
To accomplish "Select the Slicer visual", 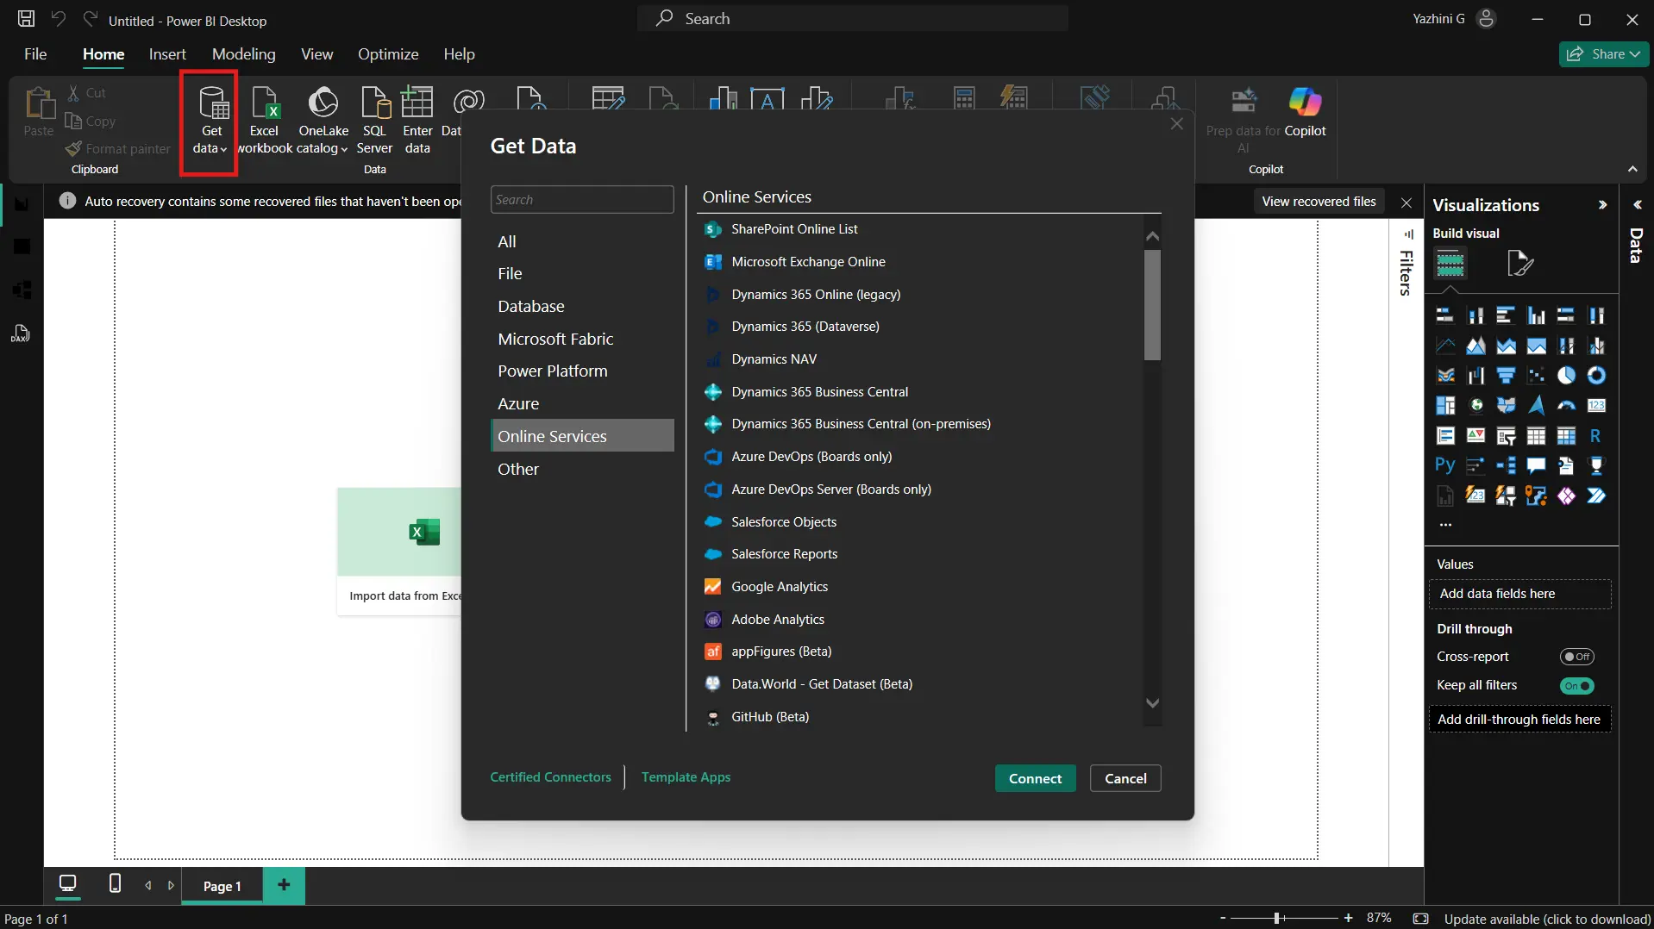I will (x=1506, y=435).
